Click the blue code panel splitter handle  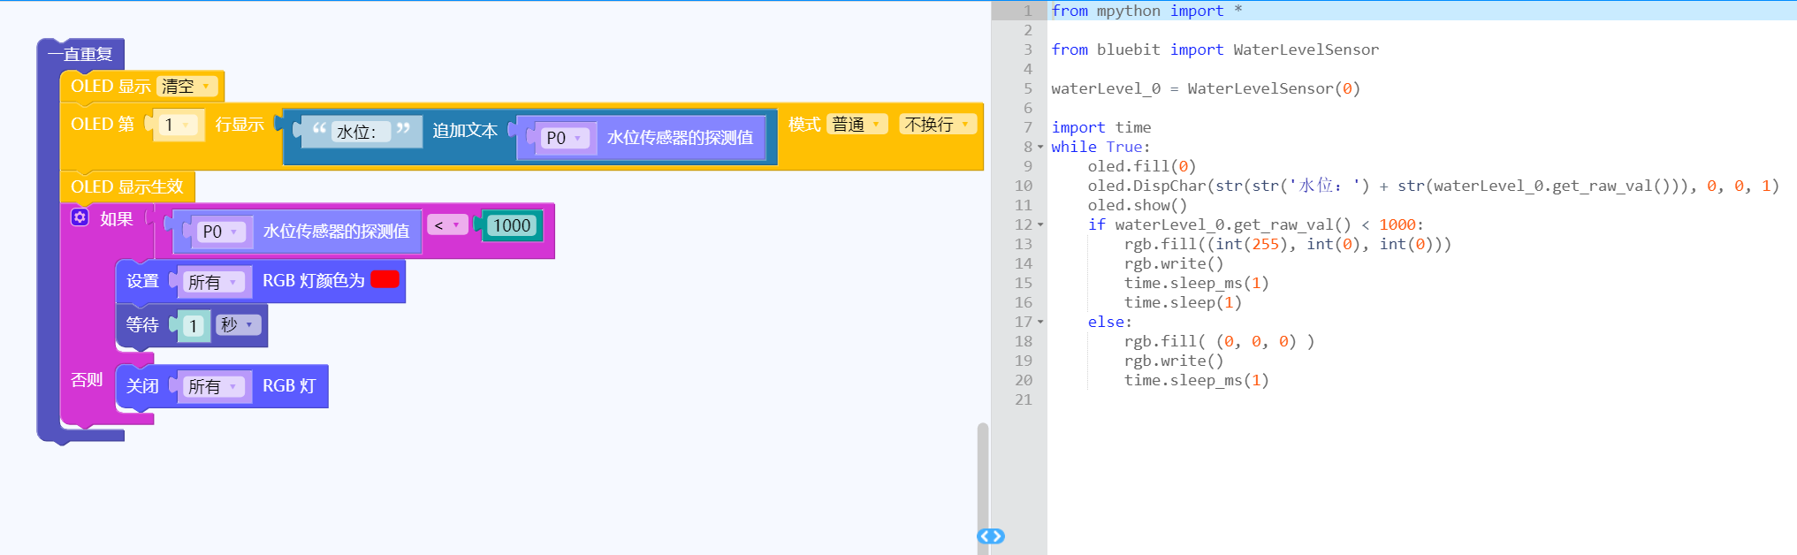pyautogui.click(x=990, y=536)
